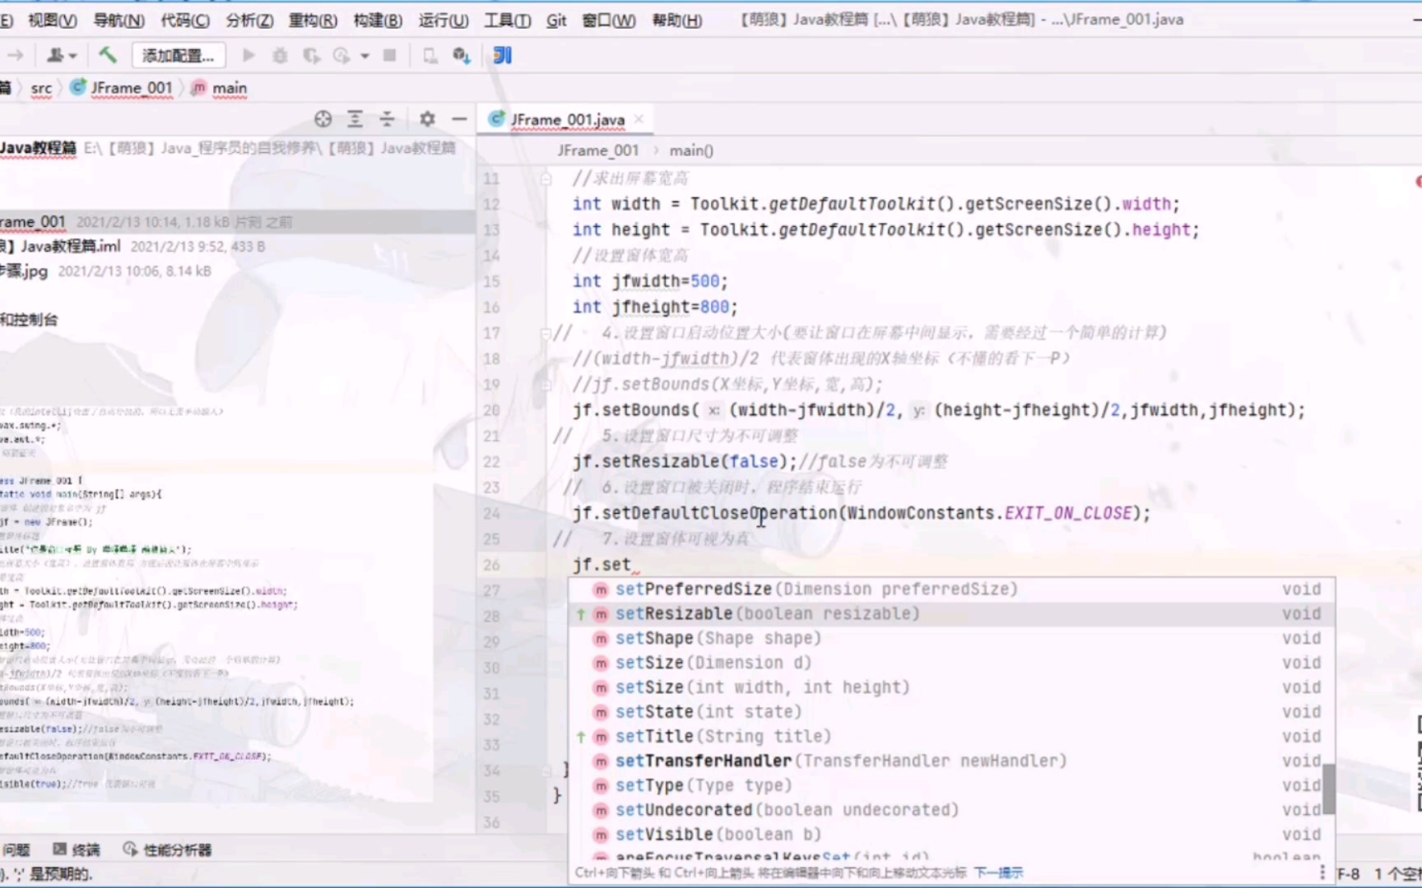Image resolution: width=1422 pixels, height=888 pixels.
Task: Select setPreferredSize(Dimension preferredSize) completion
Action: click(x=951, y=590)
